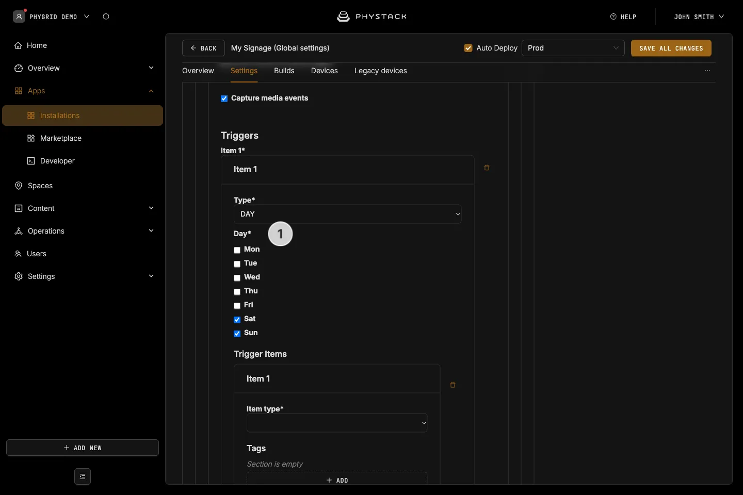The height and width of the screenshot is (495, 743).
Task: Switch to the Overview tab
Action: click(198, 71)
